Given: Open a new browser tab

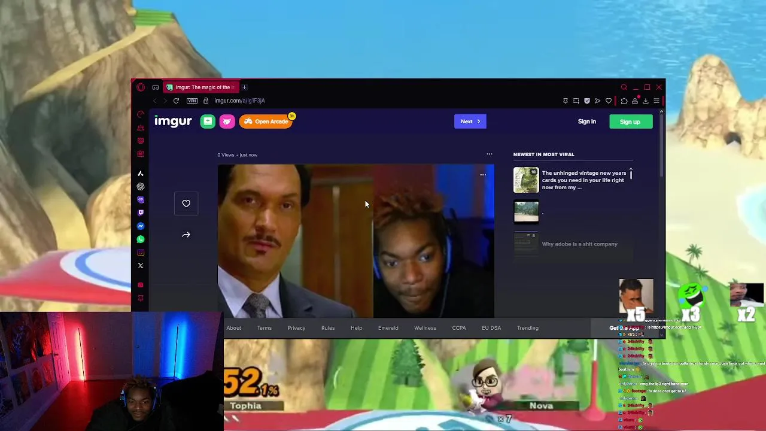Looking at the screenshot, I should [244, 87].
